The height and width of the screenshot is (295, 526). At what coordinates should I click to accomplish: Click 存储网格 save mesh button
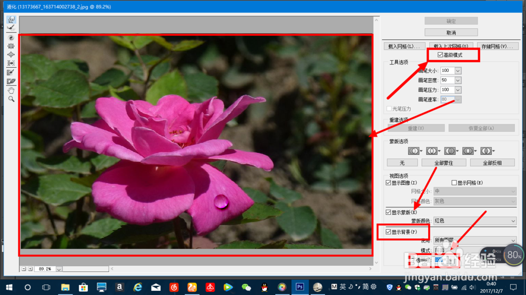tap(497, 46)
